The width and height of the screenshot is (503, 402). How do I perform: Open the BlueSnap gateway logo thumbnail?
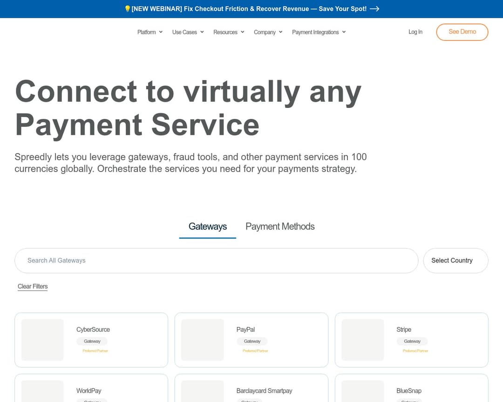(362, 391)
